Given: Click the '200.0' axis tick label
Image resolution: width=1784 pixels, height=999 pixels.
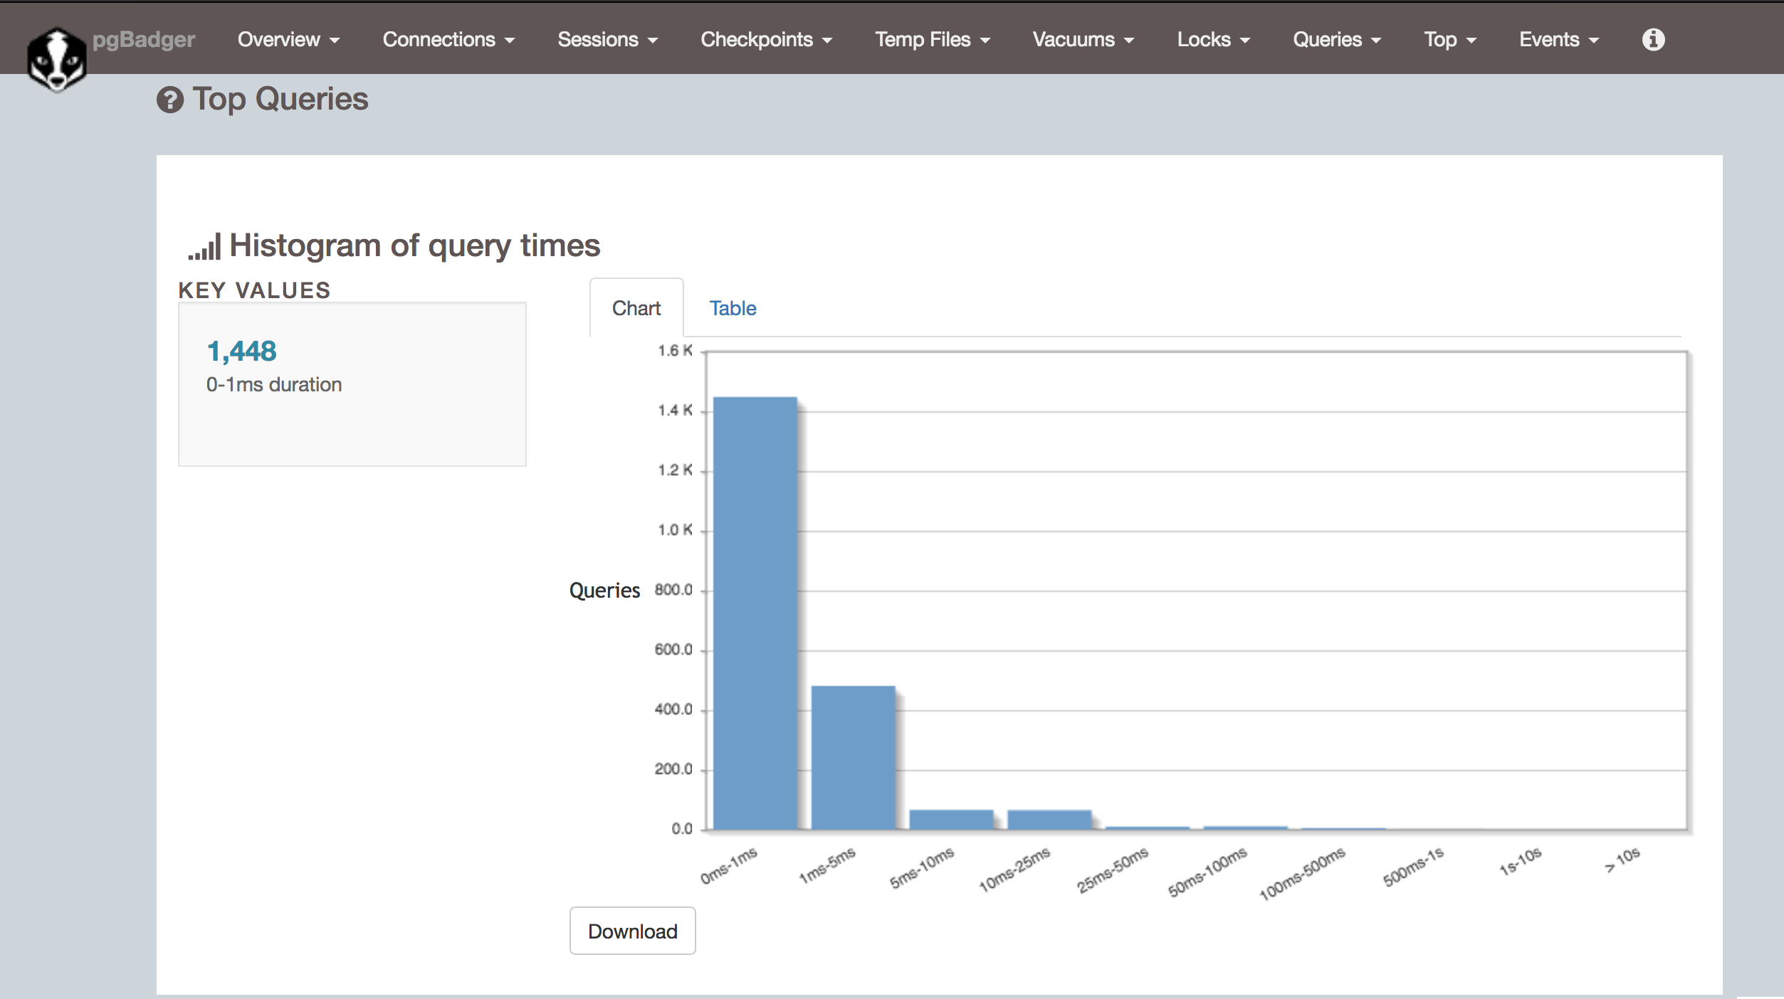Looking at the screenshot, I should point(673,769).
